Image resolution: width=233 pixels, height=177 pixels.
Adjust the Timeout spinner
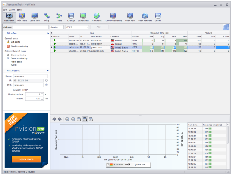(42, 98)
